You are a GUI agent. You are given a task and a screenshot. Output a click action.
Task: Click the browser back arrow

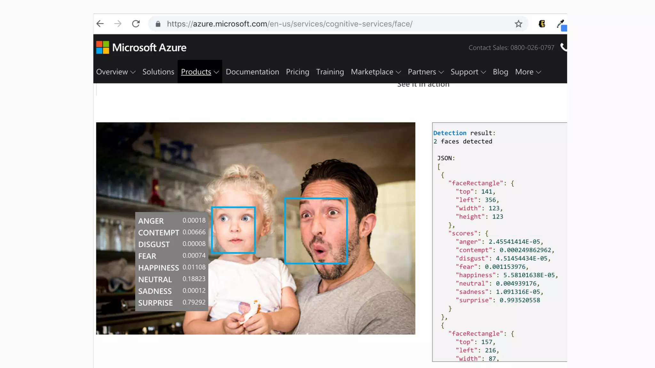[100, 24]
